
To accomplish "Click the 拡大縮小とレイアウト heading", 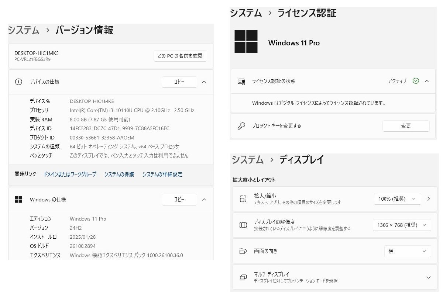I will tap(254, 180).
